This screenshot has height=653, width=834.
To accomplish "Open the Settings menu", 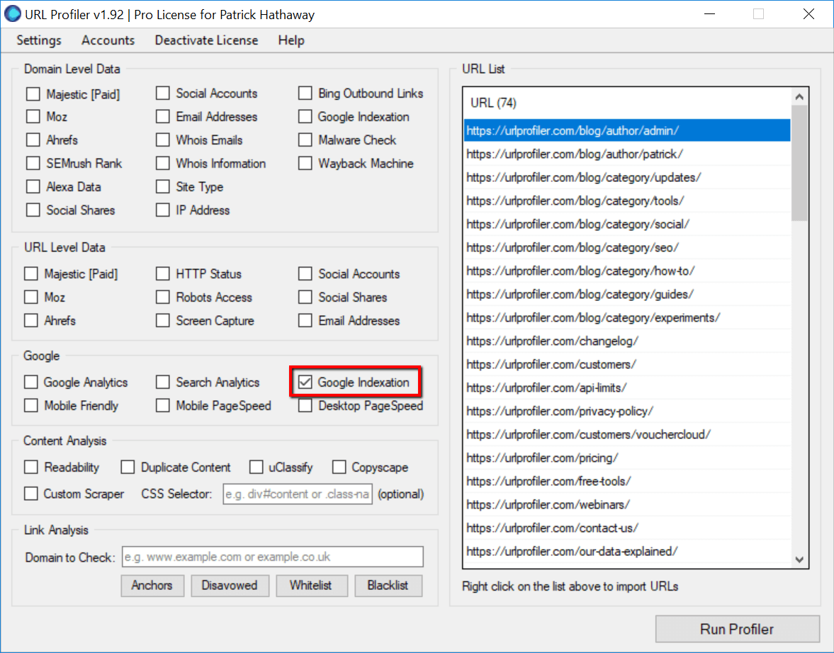I will click(x=38, y=40).
